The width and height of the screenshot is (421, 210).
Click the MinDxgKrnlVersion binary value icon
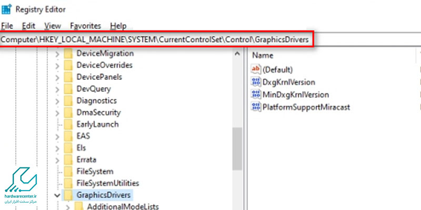pos(256,94)
